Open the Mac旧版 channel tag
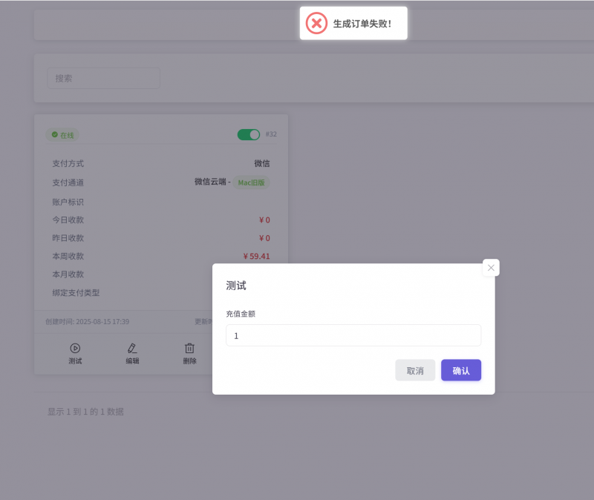The height and width of the screenshot is (500, 594). 252,182
